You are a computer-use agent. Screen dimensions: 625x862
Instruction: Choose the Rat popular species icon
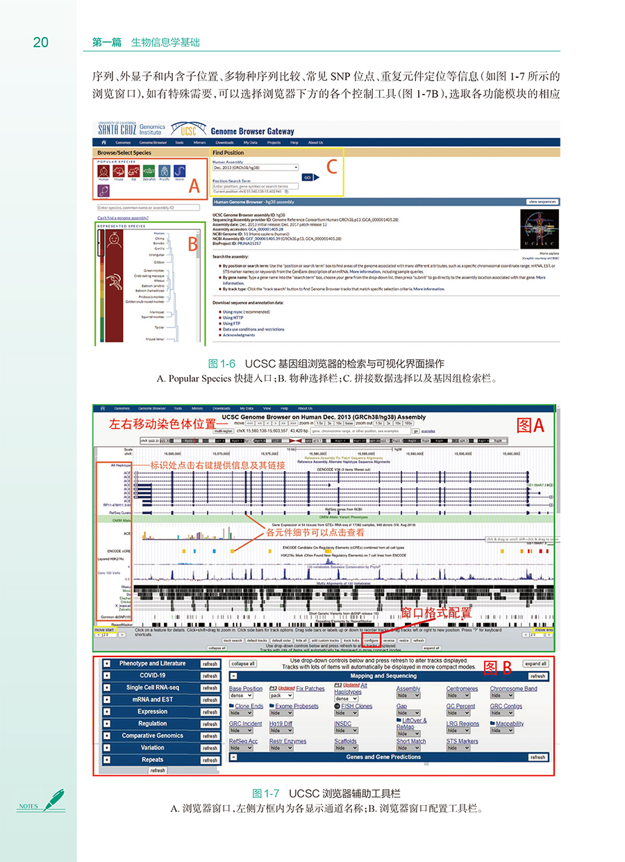click(x=133, y=171)
